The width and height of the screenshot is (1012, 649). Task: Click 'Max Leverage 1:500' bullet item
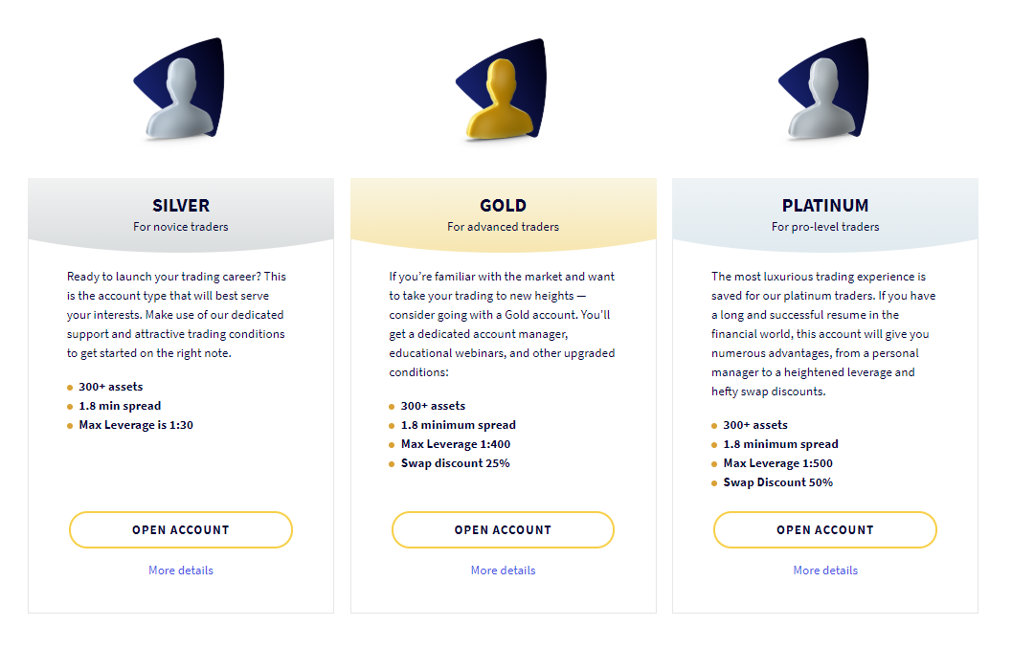(x=777, y=463)
